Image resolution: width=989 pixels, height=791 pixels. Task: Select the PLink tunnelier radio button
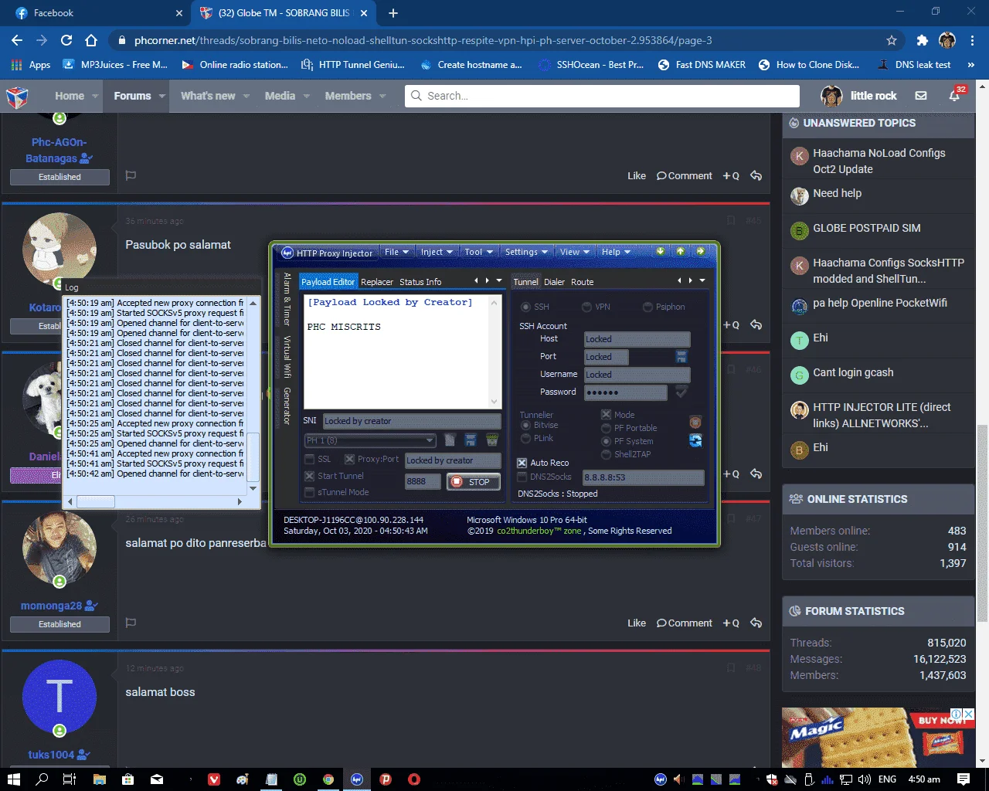[x=525, y=438]
